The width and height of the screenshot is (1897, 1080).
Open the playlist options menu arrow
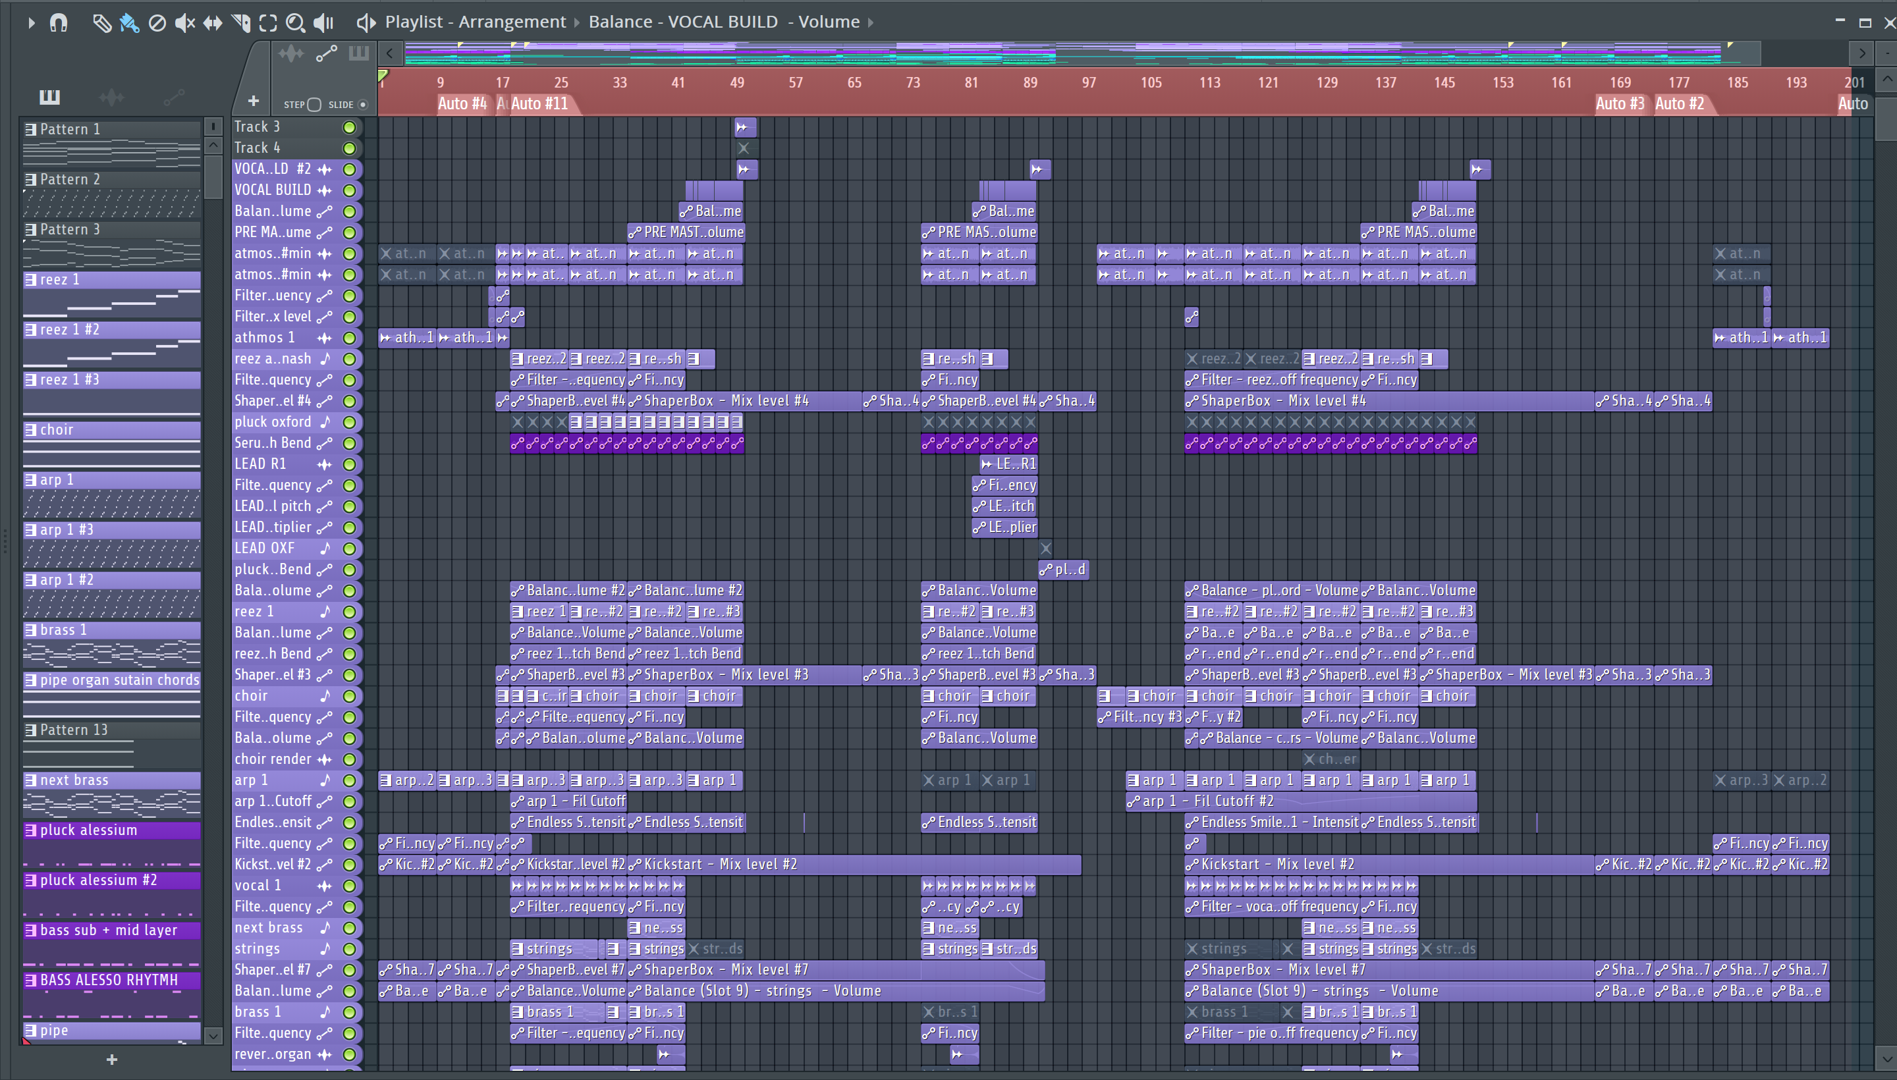pyautogui.click(x=30, y=23)
